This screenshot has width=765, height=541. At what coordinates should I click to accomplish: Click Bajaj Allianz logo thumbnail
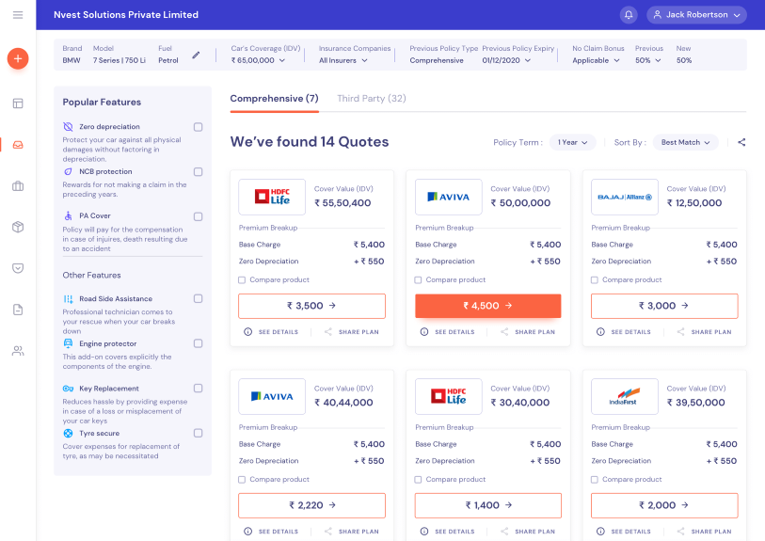pyautogui.click(x=625, y=197)
